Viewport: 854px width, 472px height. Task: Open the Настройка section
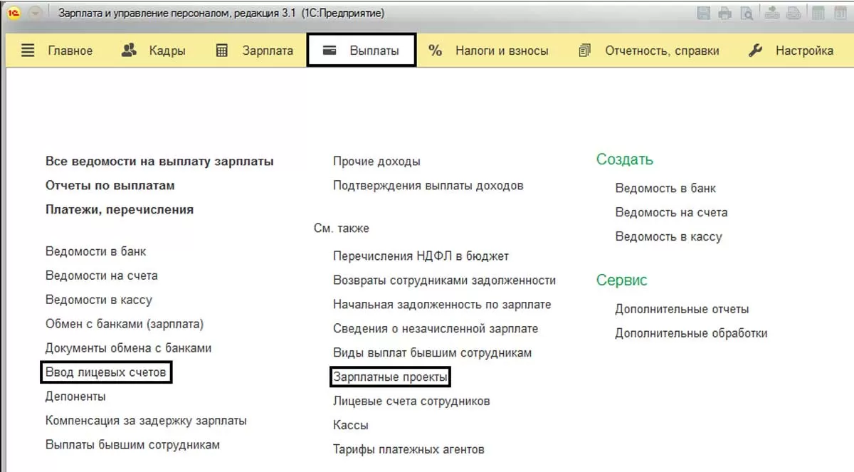804,51
